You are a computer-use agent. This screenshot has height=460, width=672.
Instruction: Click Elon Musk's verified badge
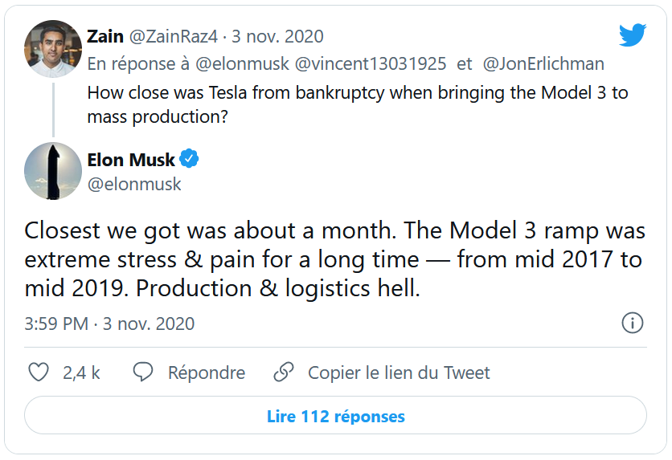click(x=189, y=159)
